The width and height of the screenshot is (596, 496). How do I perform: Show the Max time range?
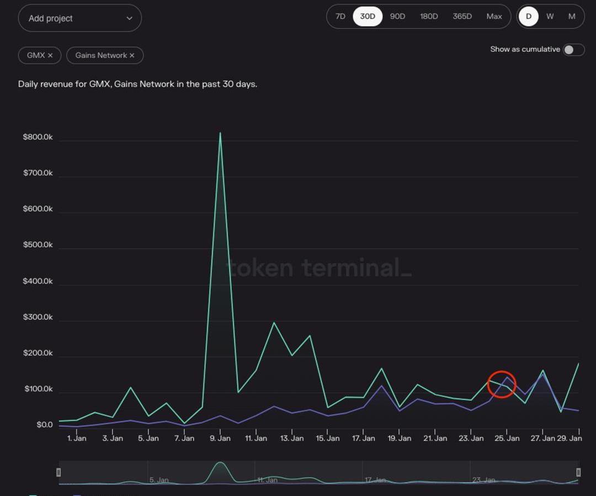coord(494,17)
